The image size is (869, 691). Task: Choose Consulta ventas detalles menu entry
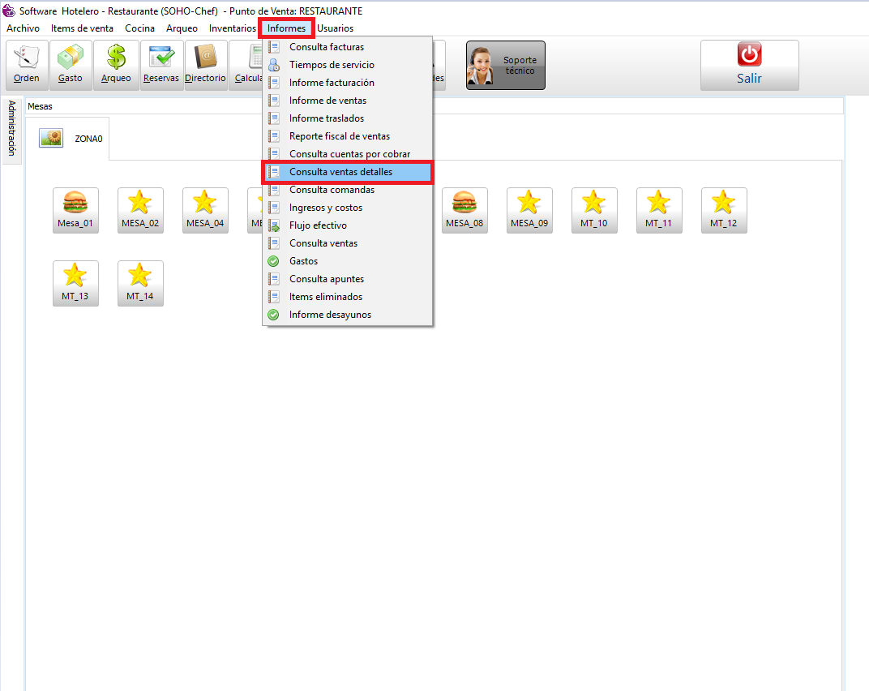(340, 172)
